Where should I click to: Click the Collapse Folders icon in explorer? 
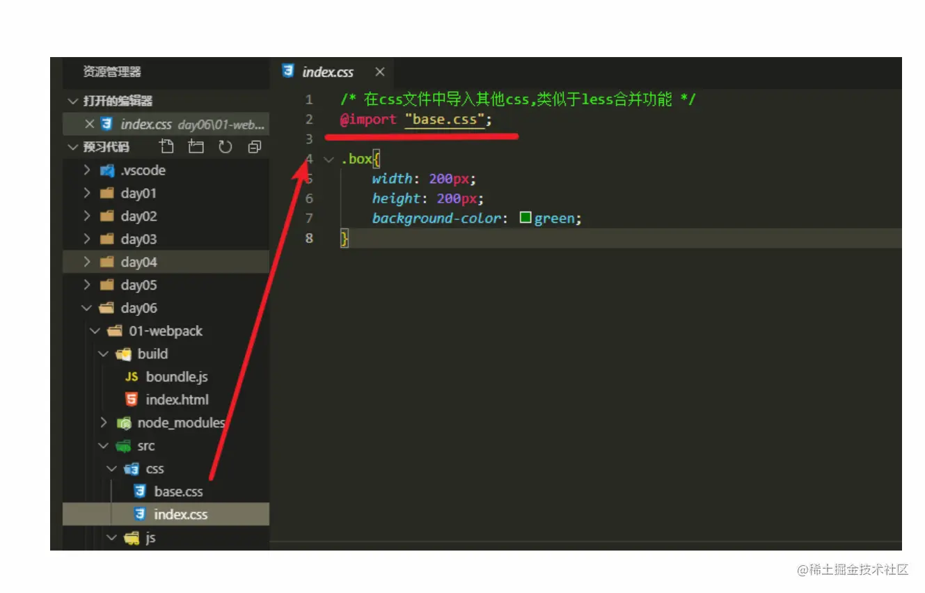254,147
